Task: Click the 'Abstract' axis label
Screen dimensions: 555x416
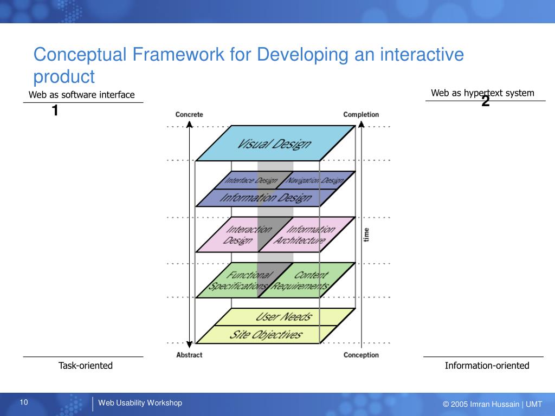Action: coord(189,355)
